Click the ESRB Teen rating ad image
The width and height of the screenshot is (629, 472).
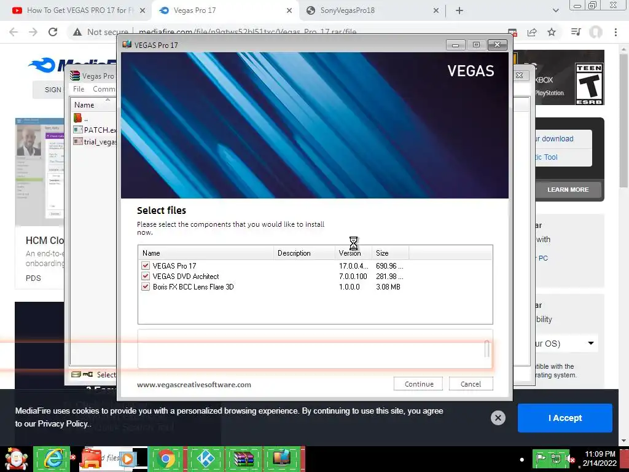coord(589,84)
